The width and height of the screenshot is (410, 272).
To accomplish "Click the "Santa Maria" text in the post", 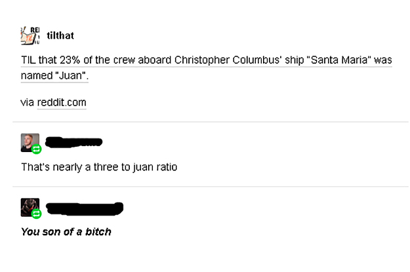I will (x=340, y=60).
